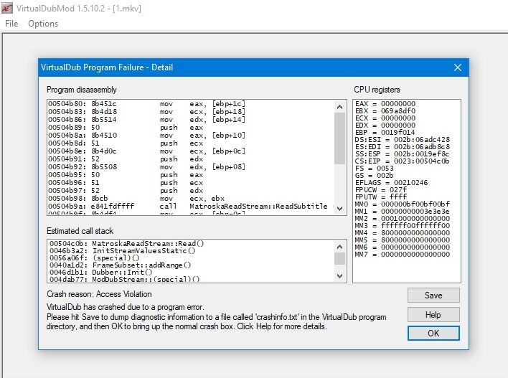Close the Program Failure Detail dialog
This screenshot has height=378, width=508.
coord(458,67)
